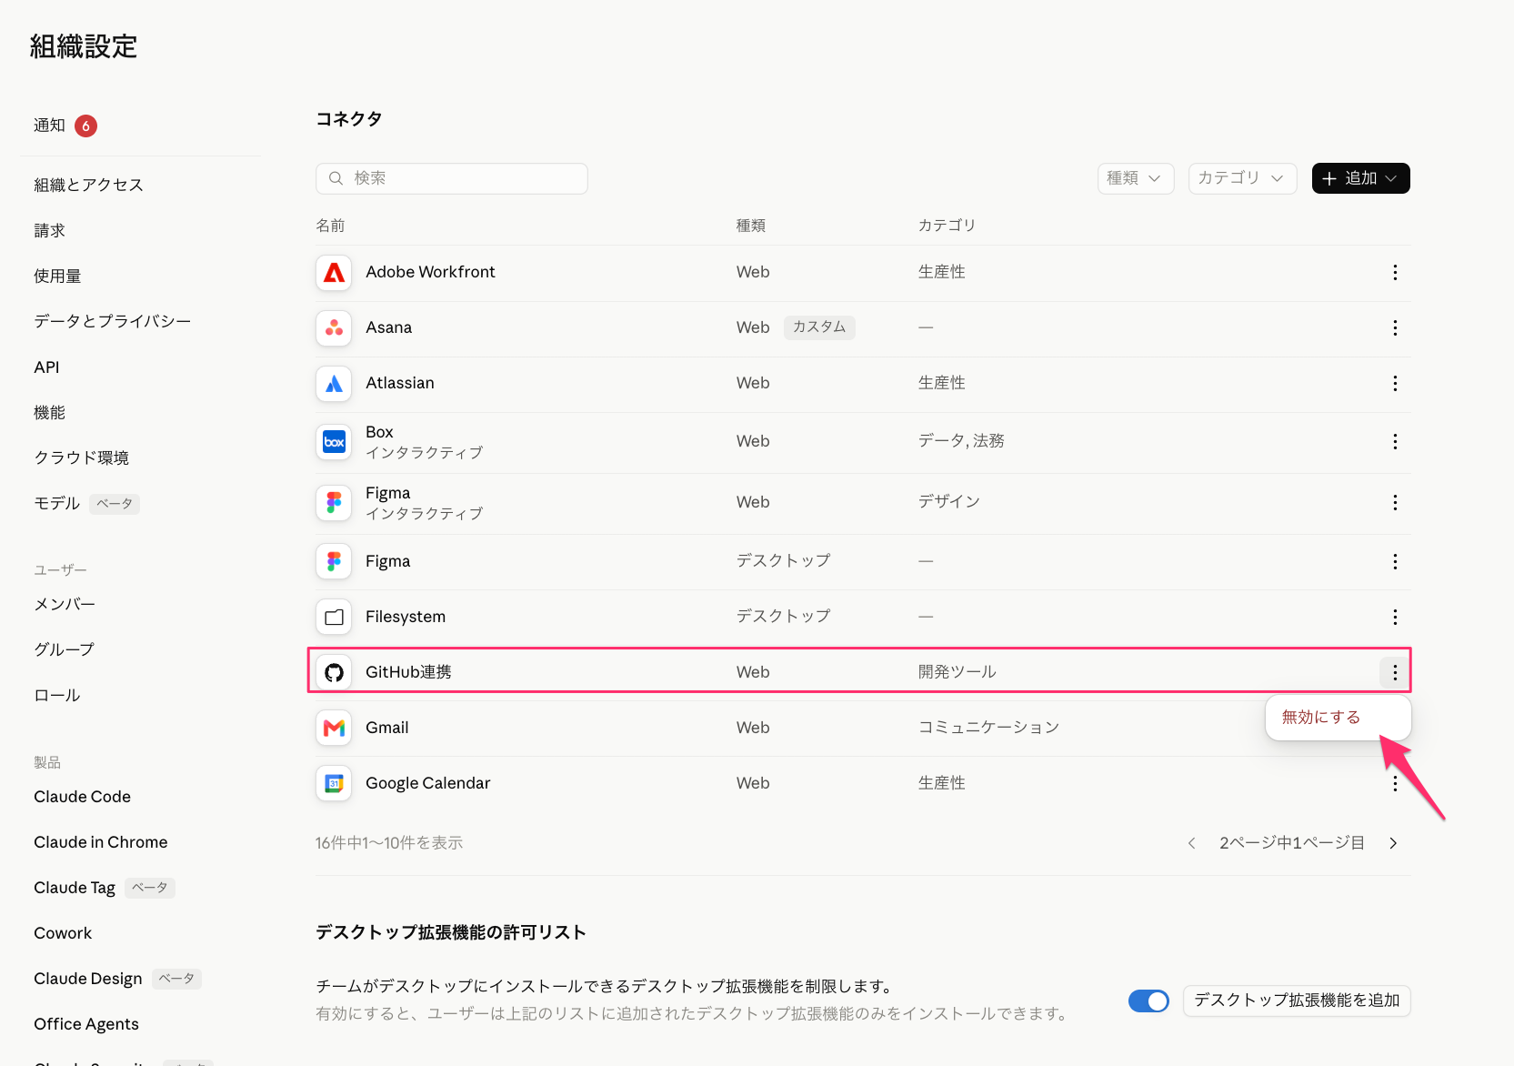Screen dimensions: 1514x1066
Task: Open Office Agents settings
Action: pyautogui.click(x=86, y=1024)
